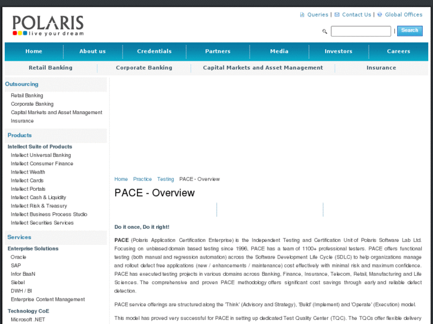The height and width of the screenshot is (324, 433).
Task: Open Intellect Risk & Treasury
Action: pos(39,206)
